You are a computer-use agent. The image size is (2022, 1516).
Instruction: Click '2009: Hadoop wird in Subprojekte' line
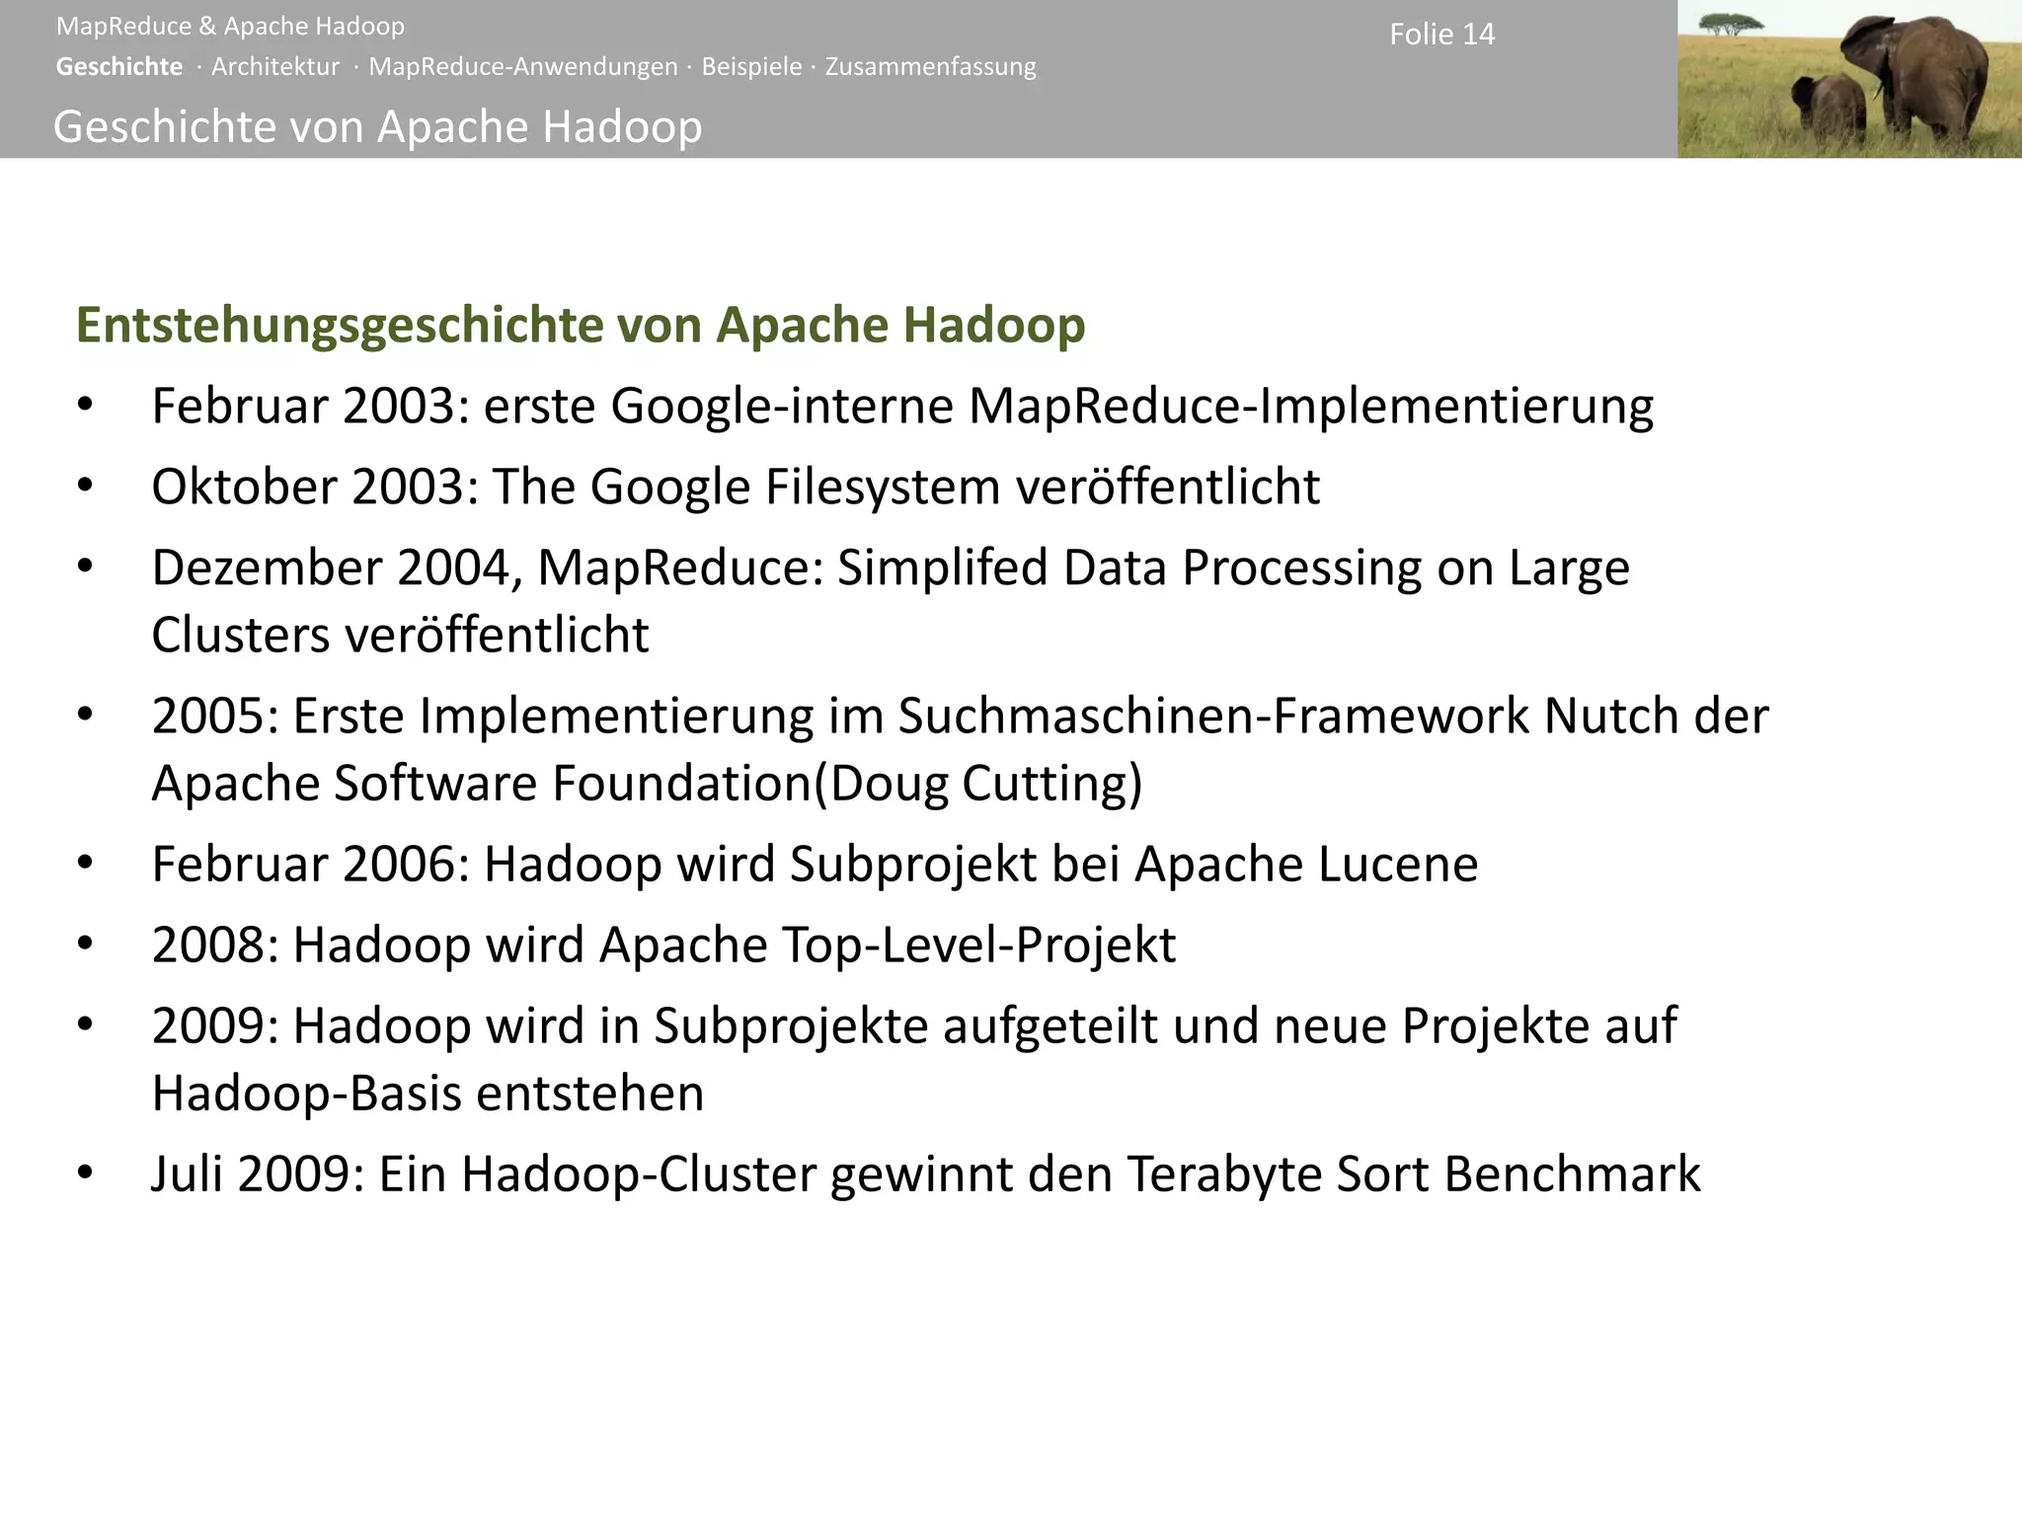914,1026
